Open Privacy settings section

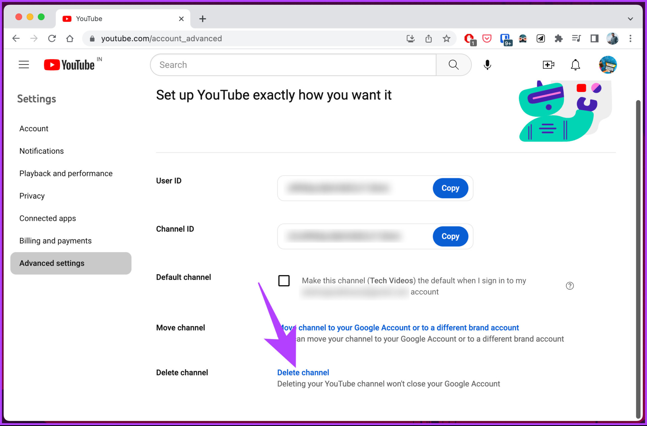[x=32, y=196]
